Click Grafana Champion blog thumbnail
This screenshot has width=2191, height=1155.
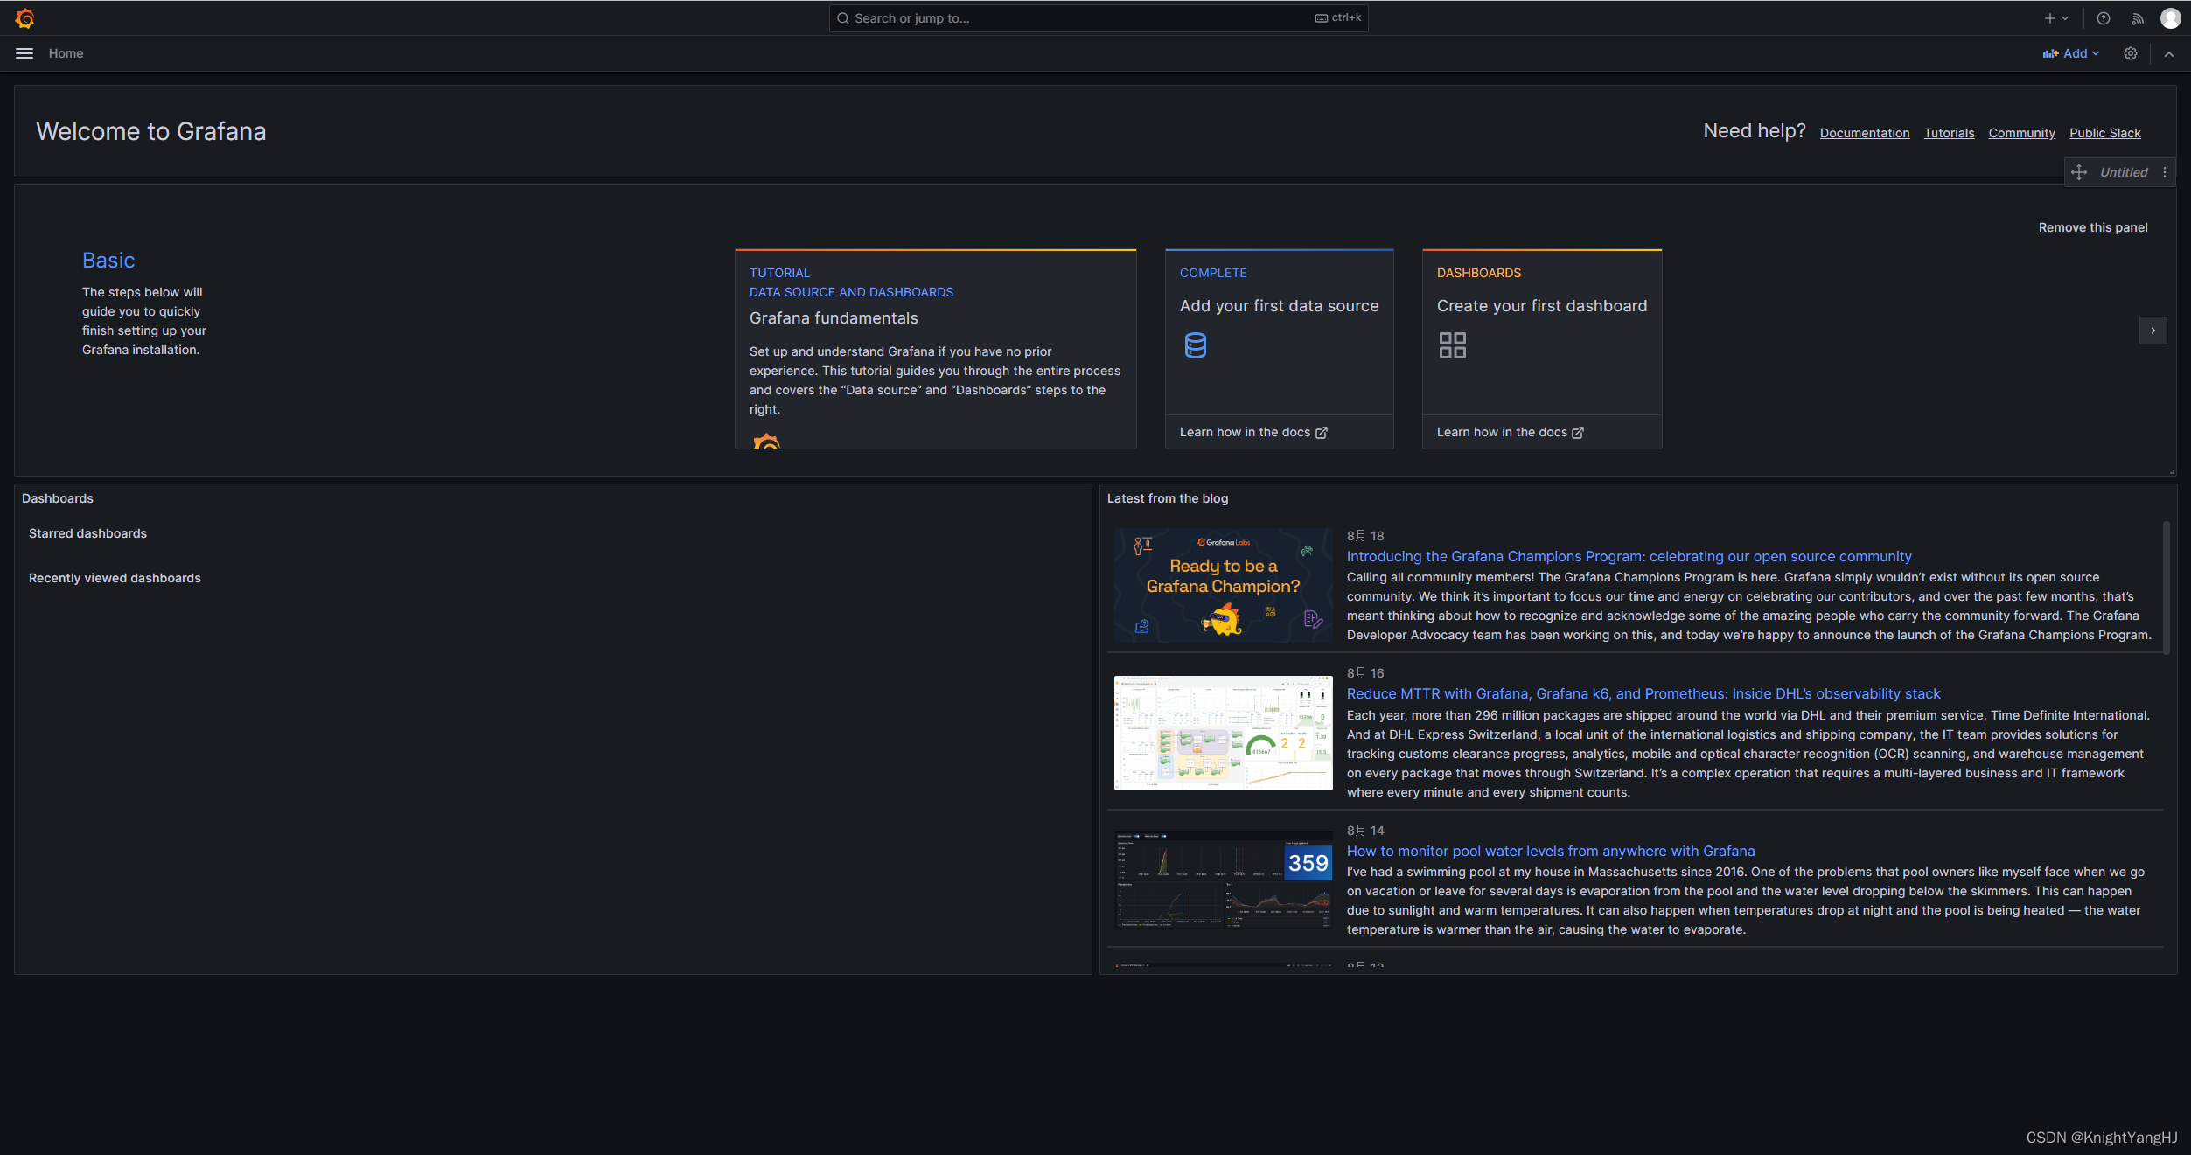click(1224, 585)
